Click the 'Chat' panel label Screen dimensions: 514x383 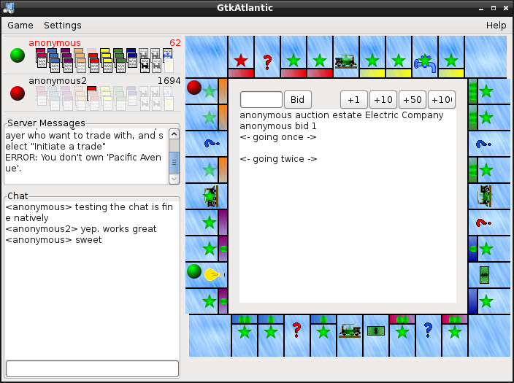coord(18,196)
